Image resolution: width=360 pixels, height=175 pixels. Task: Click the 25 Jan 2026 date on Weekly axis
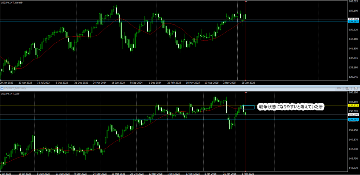click(x=248, y=83)
